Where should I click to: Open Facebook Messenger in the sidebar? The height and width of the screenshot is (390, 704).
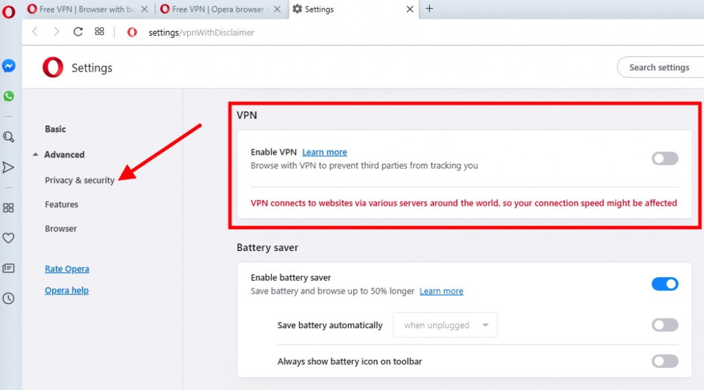[8, 66]
